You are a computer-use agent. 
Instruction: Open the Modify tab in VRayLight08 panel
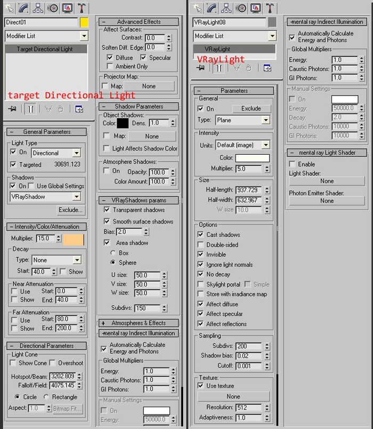click(x=212, y=7)
